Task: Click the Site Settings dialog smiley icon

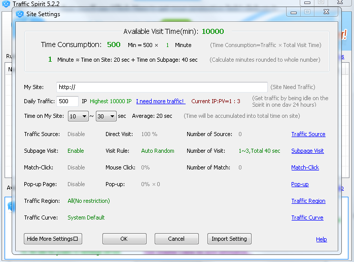Action: [20, 14]
